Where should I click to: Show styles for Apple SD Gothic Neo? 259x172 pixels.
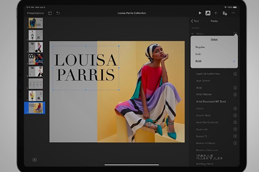[x=235, y=74]
